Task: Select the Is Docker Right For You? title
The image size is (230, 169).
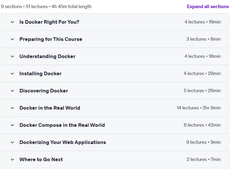Action: (x=49, y=22)
